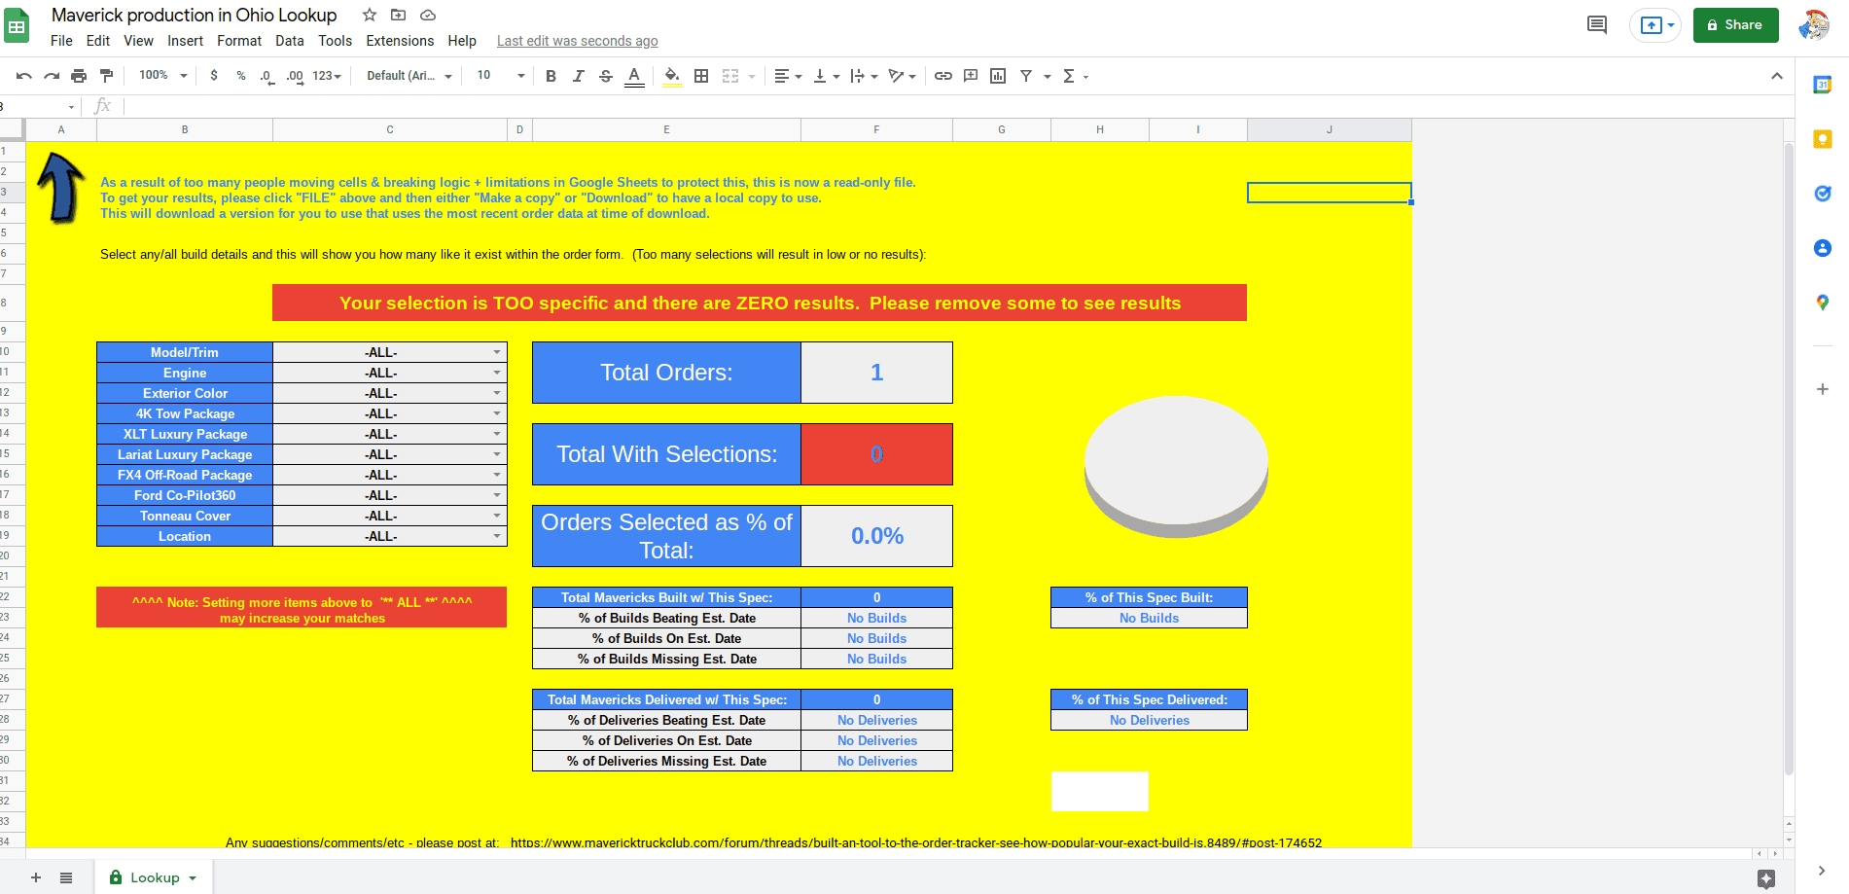The width and height of the screenshot is (1849, 894).
Task: Open the Google account avatar
Action: (x=1814, y=25)
